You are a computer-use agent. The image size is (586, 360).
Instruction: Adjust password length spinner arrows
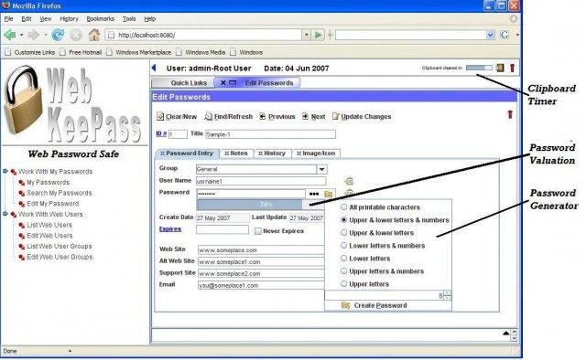[448, 295]
